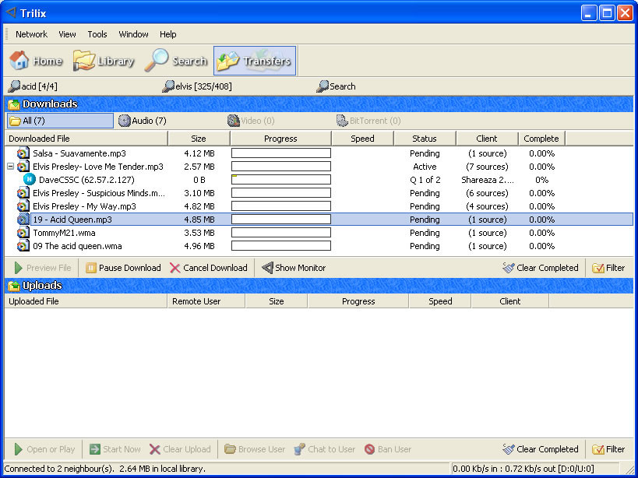
Task: Switch to the acid [4/4] search tab
Action: coord(33,86)
